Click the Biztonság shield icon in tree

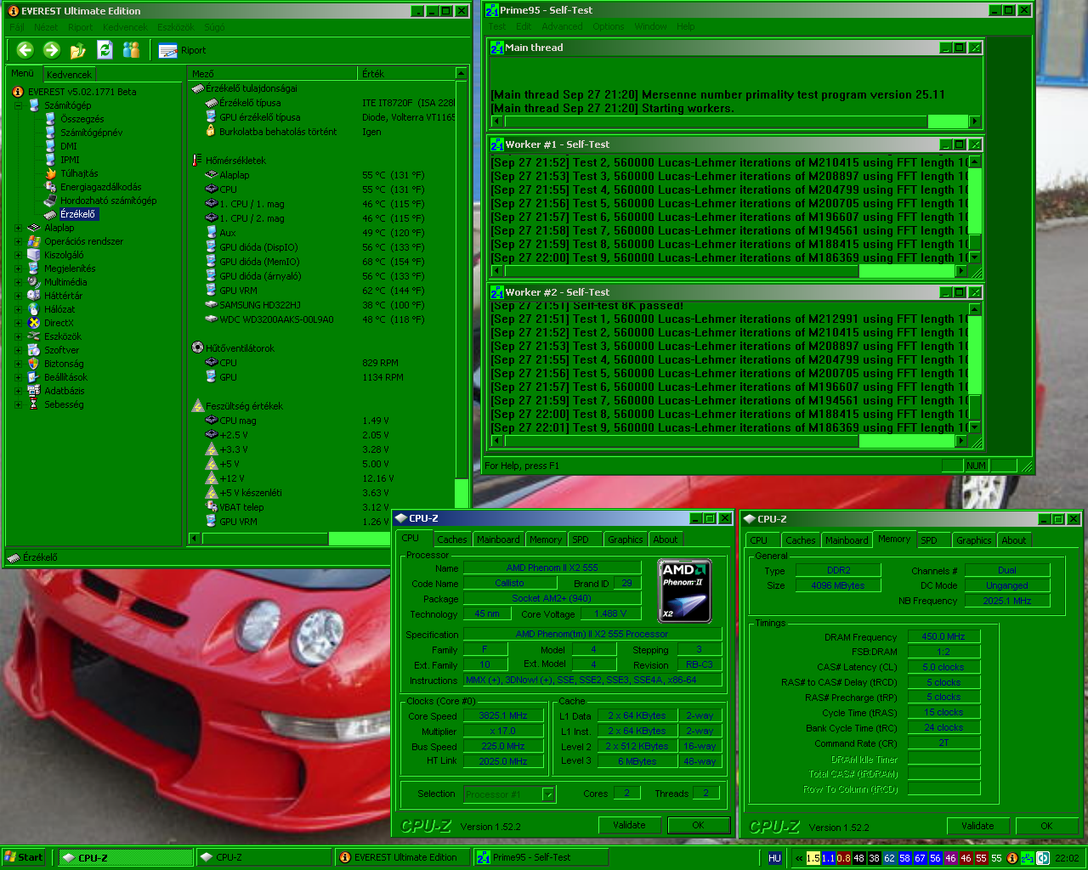coord(34,364)
